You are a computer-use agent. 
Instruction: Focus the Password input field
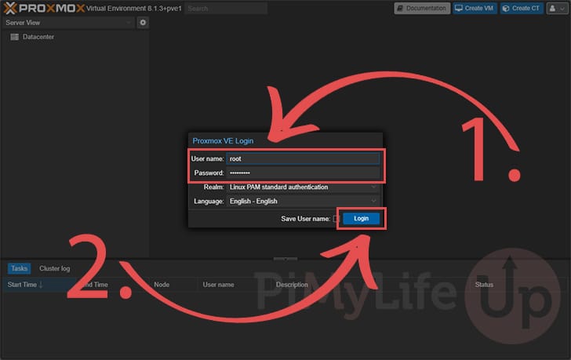(303, 173)
